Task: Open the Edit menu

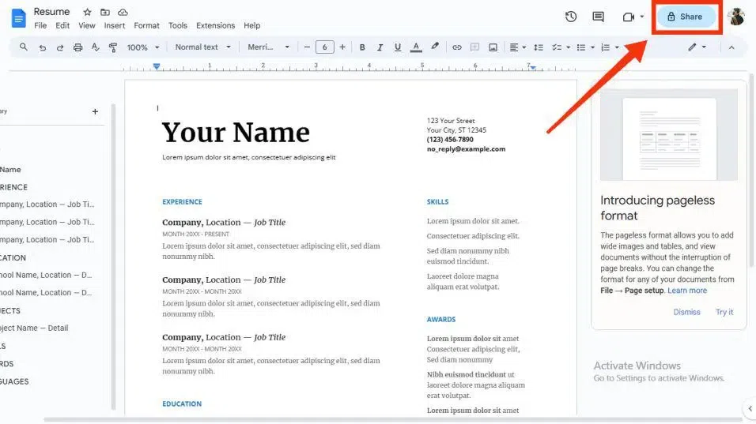Action: pyautogui.click(x=62, y=25)
